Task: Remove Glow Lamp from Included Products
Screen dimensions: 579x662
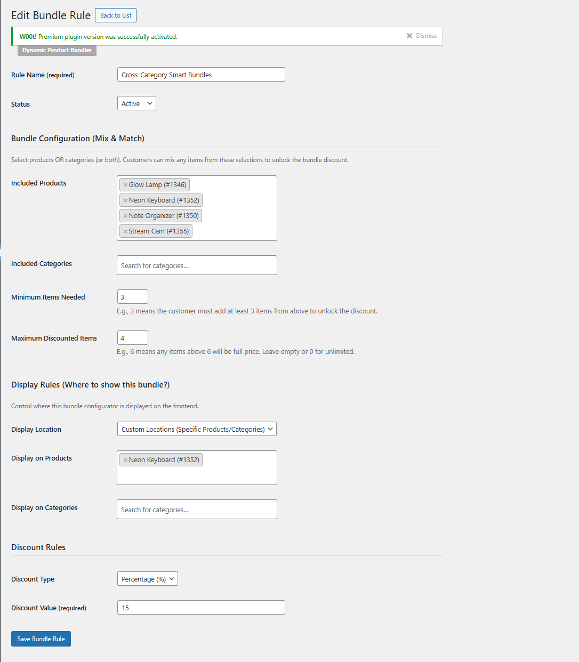Action: [125, 185]
